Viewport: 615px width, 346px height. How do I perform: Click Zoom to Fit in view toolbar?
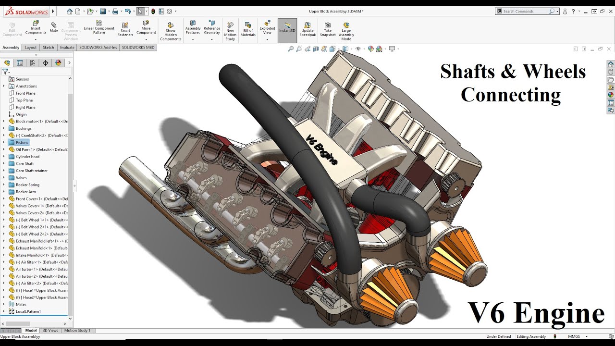(x=291, y=49)
